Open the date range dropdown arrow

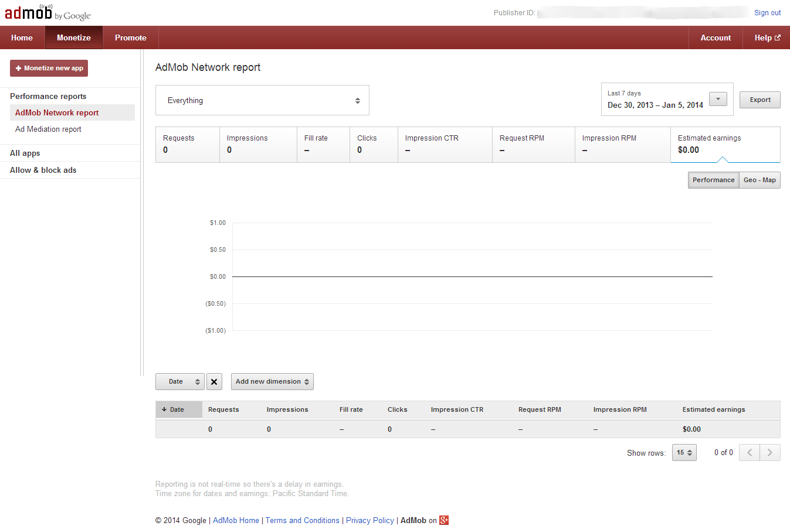point(718,100)
